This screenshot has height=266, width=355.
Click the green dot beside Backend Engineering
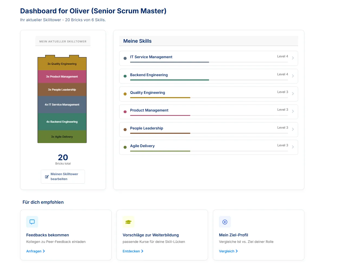(125, 76)
